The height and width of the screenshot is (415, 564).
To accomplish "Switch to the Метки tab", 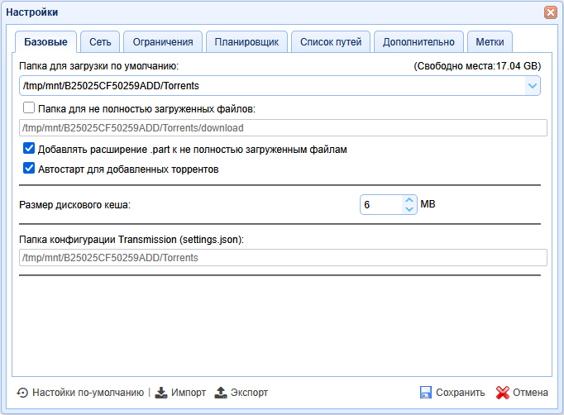I will click(x=490, y=42).
